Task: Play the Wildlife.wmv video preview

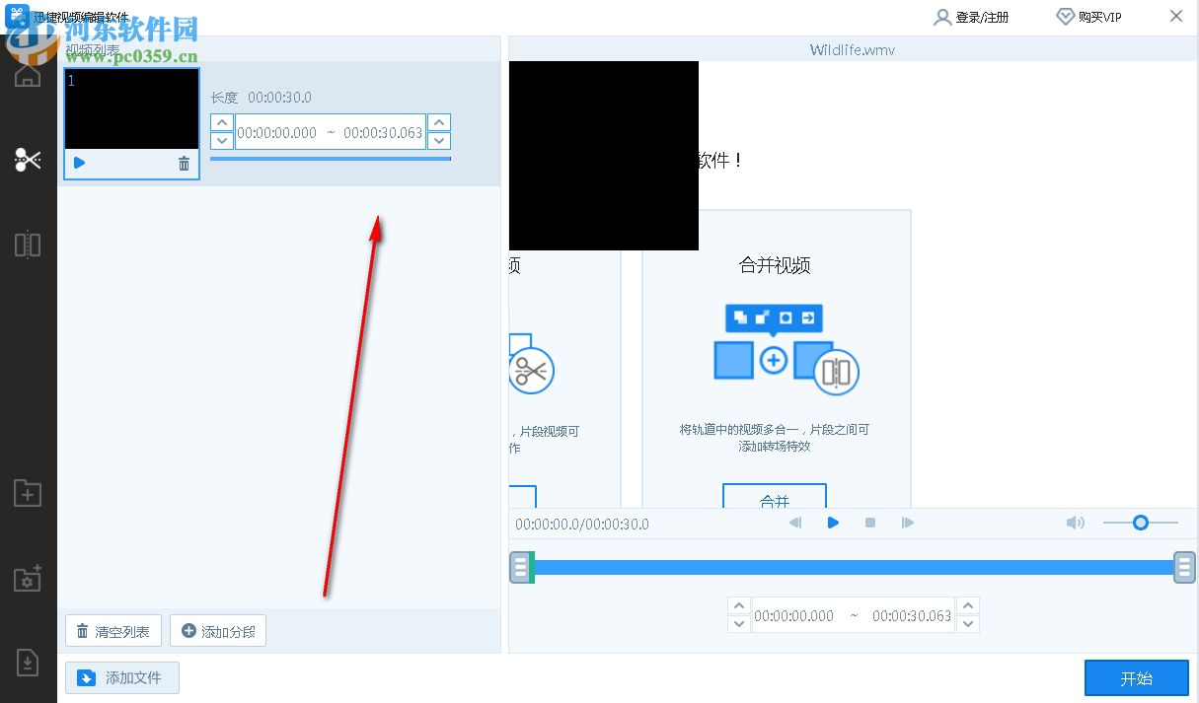Action: [x=833, y=523]
